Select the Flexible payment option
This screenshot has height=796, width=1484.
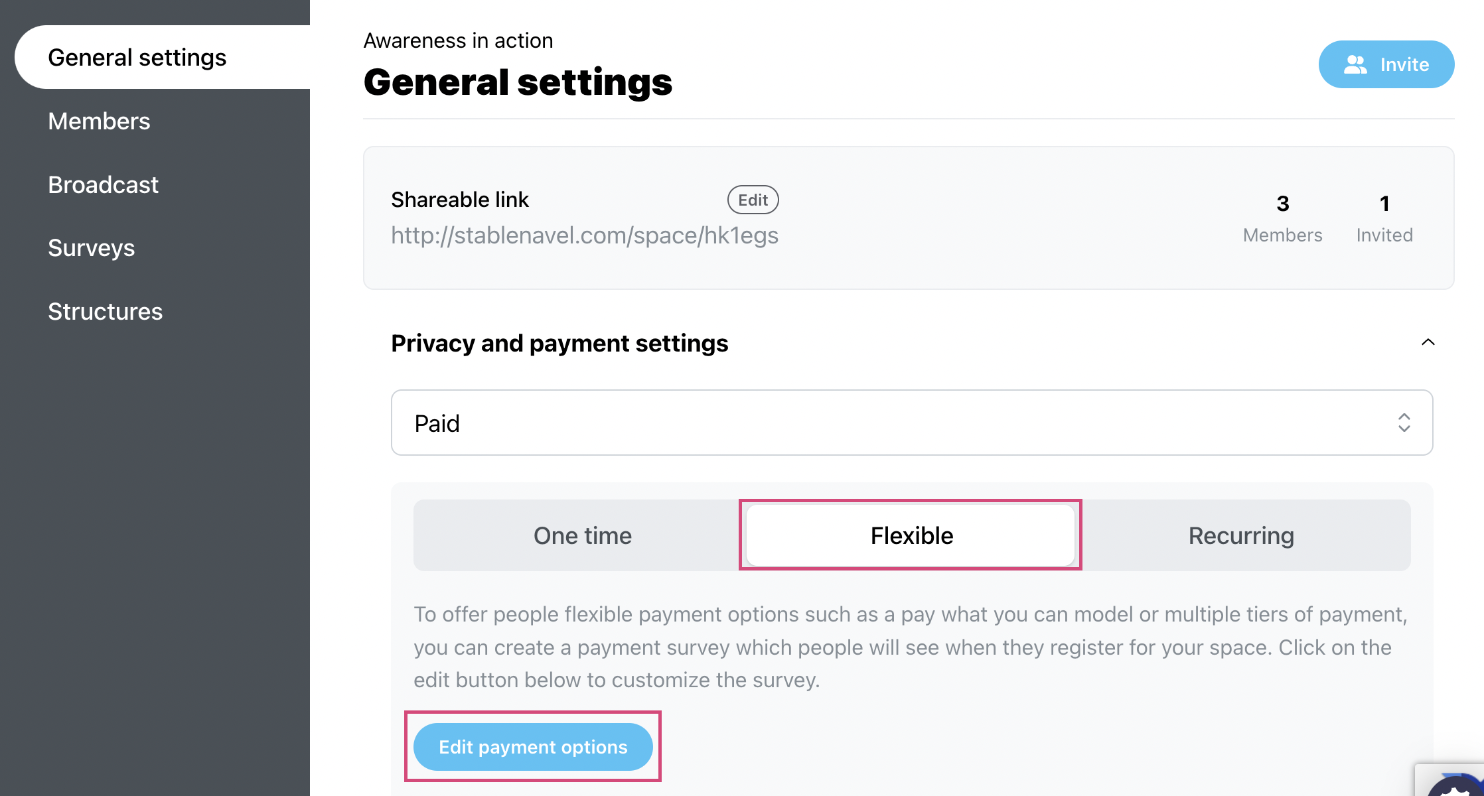pyautogui.click(x=911, y=535)
